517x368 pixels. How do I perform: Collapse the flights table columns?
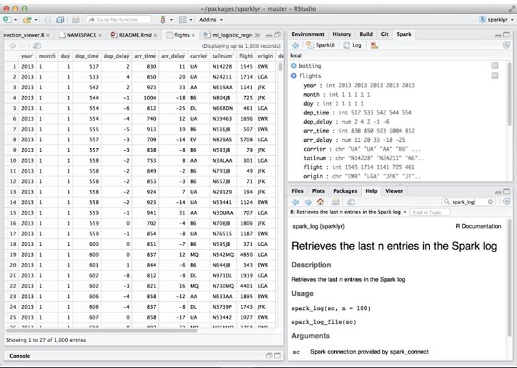[294, 75]
